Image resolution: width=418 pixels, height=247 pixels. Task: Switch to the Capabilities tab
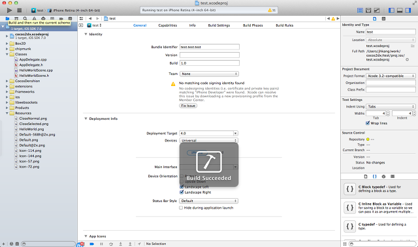pyautogui.click(x=168, y=25)
